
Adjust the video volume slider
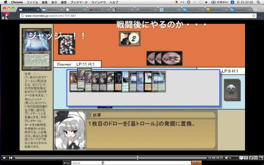click(233, 158)
